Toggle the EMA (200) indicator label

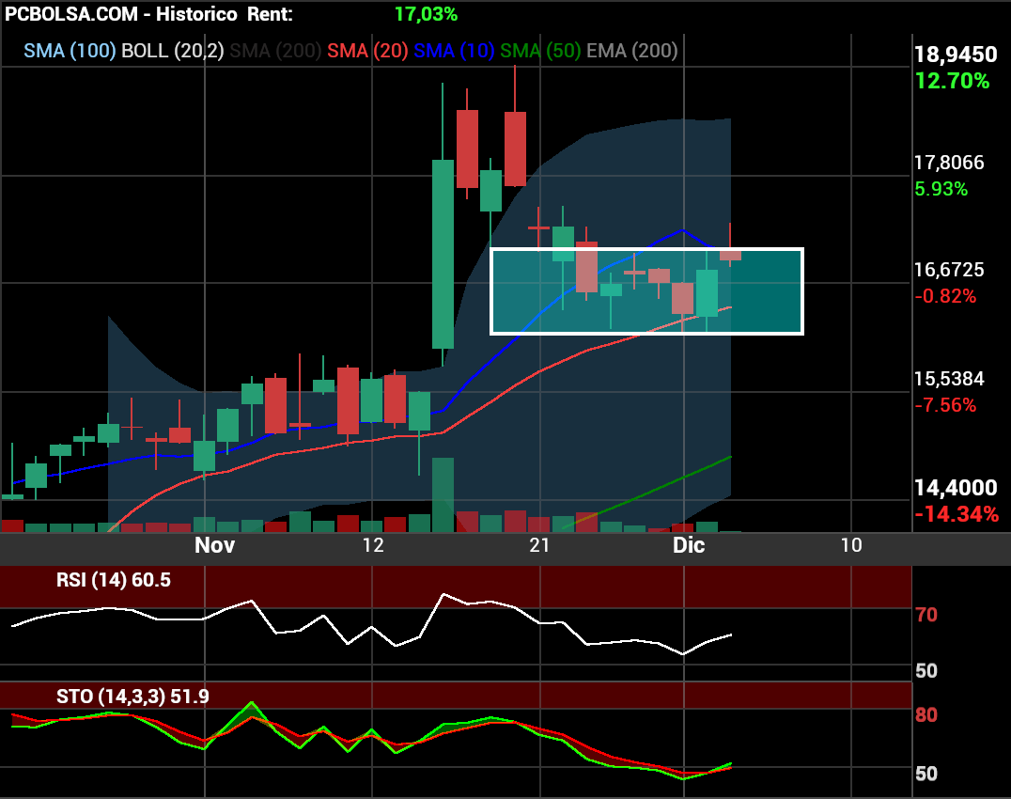pos(631,51)
